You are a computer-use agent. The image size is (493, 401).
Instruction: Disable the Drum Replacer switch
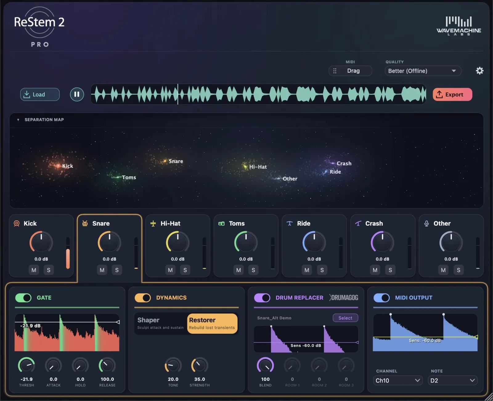tap(262, 298)
